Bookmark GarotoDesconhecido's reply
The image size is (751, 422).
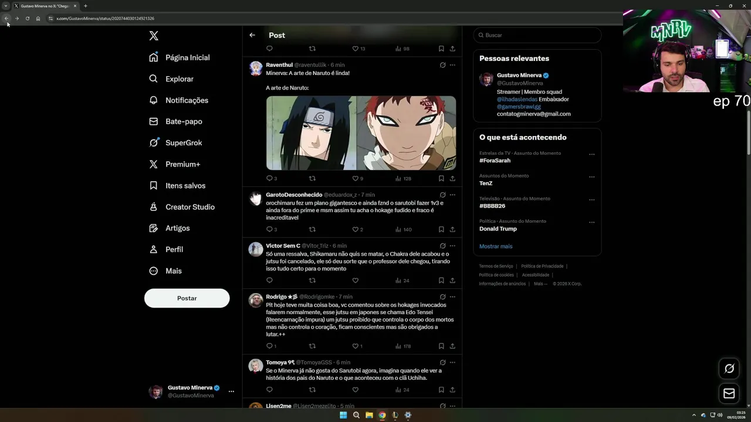441,229
